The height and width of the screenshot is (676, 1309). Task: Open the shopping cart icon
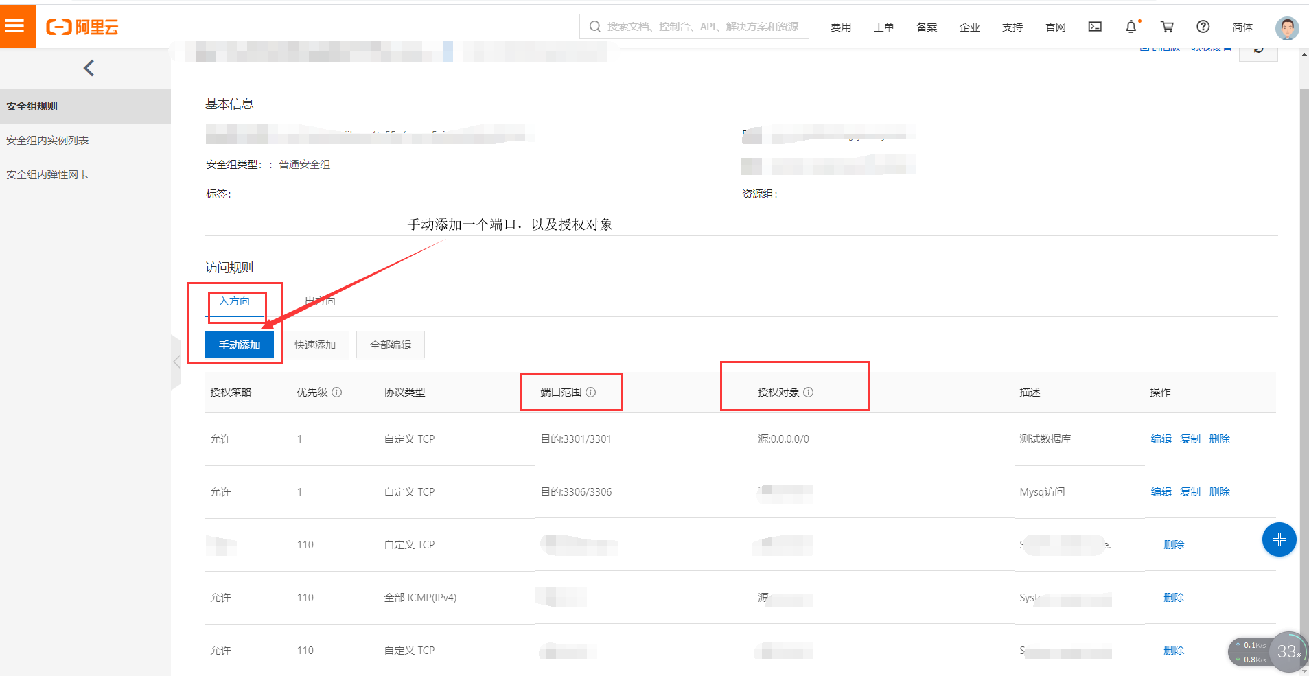pyautogui.click(x=1167, y=27)
